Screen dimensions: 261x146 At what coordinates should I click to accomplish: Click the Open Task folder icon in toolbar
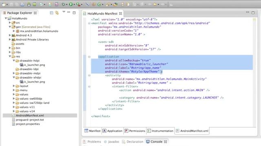[115, 4]
